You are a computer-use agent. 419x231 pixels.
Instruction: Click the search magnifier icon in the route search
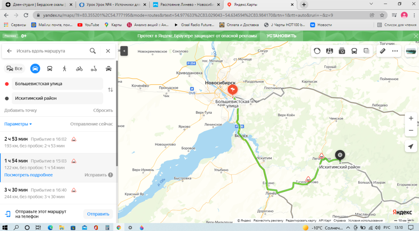(93, 51)
